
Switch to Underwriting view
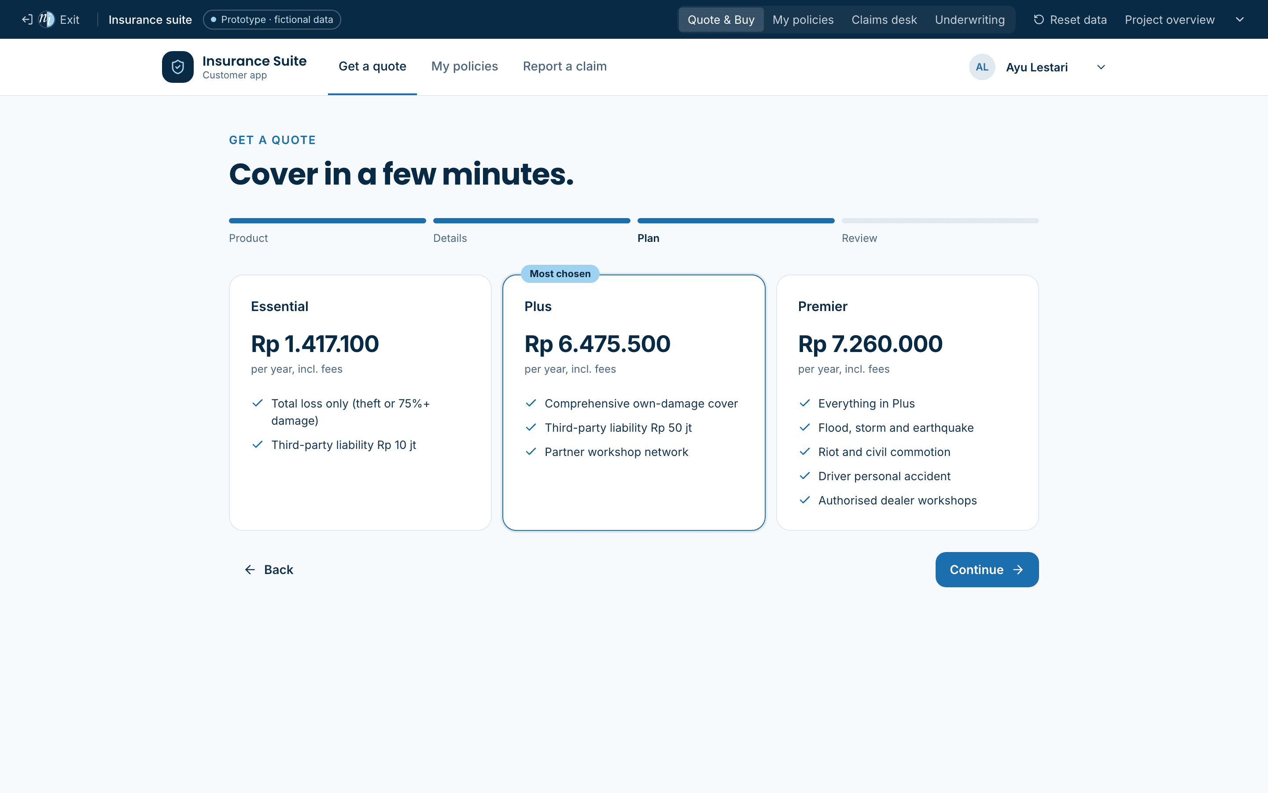(x=970, y=20)
